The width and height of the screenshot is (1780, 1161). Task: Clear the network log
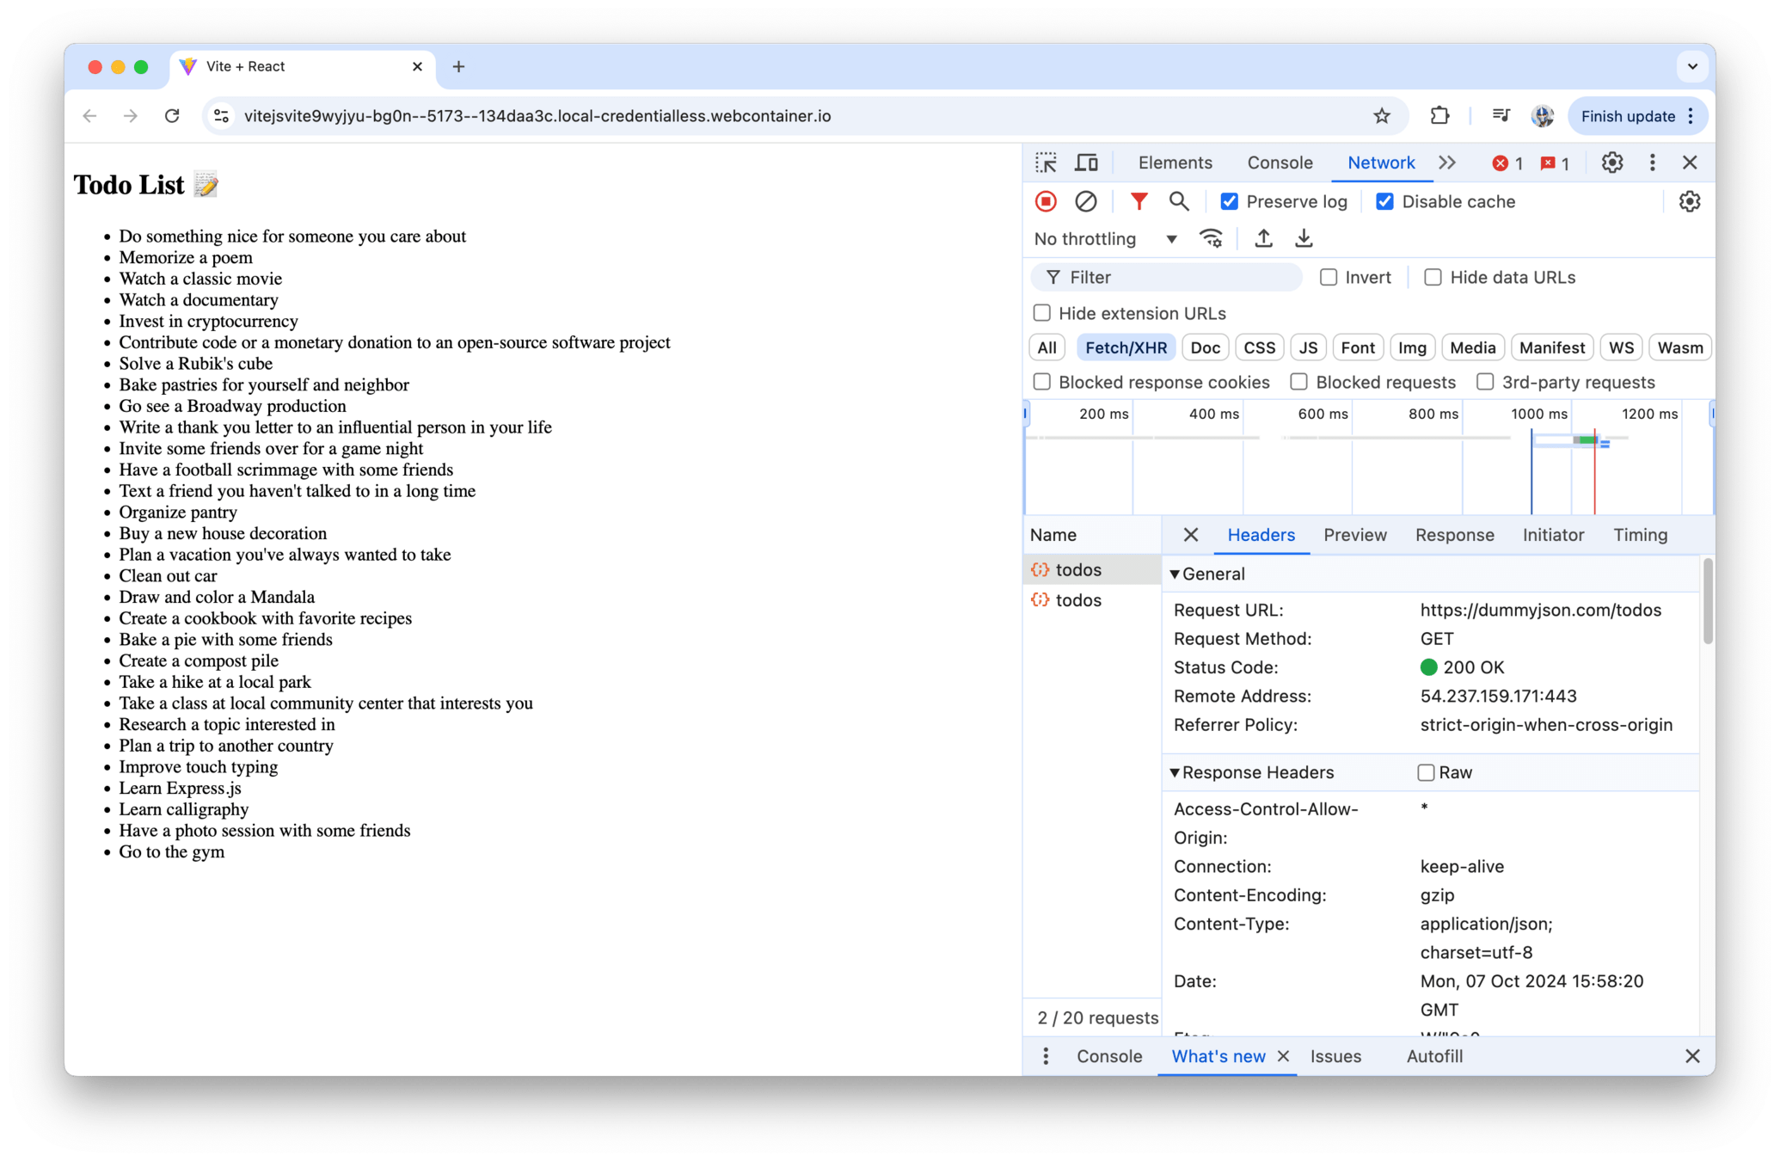click(1085, 201)
